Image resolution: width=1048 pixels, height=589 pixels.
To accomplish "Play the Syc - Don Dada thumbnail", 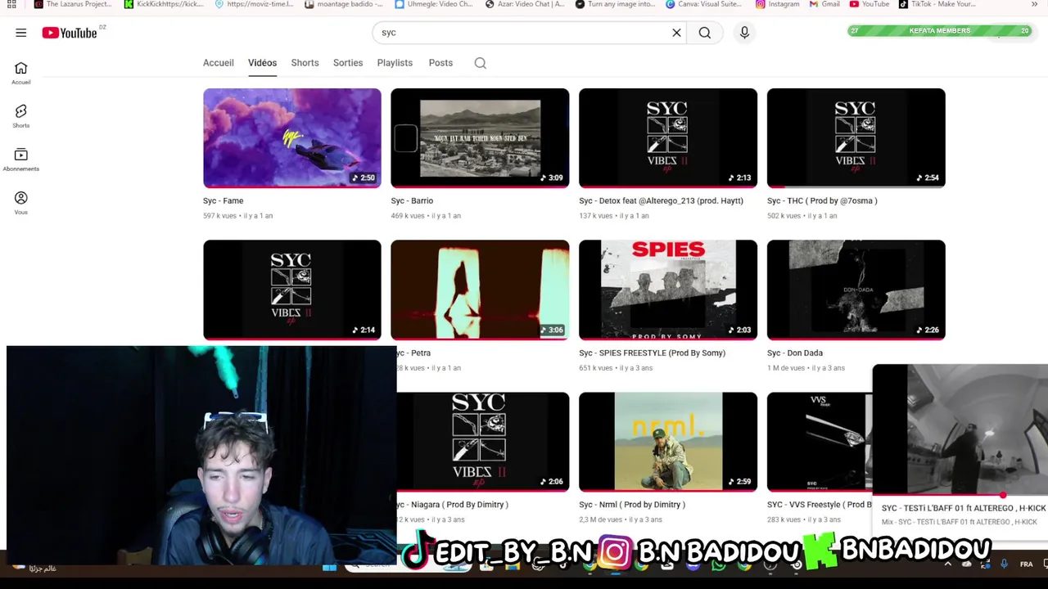I will pyautogui.click(x=856, y=290).
